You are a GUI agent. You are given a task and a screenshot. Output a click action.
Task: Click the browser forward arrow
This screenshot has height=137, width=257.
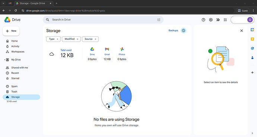tap(10, 11)
